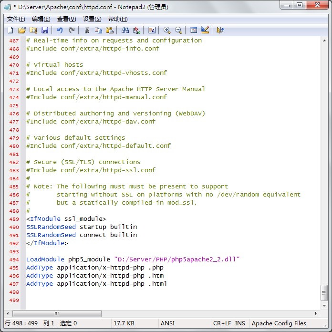Open the 设置(S) menu
332x332 pixels.
92,19
